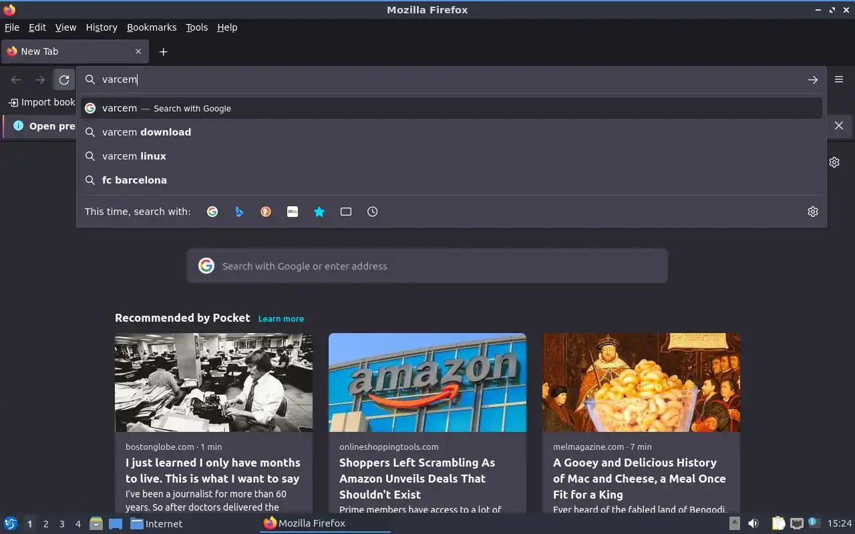855x534 pixels.
Task: Focus the 'Search with Google or enter address' box
Action: (x=427, y=266)
